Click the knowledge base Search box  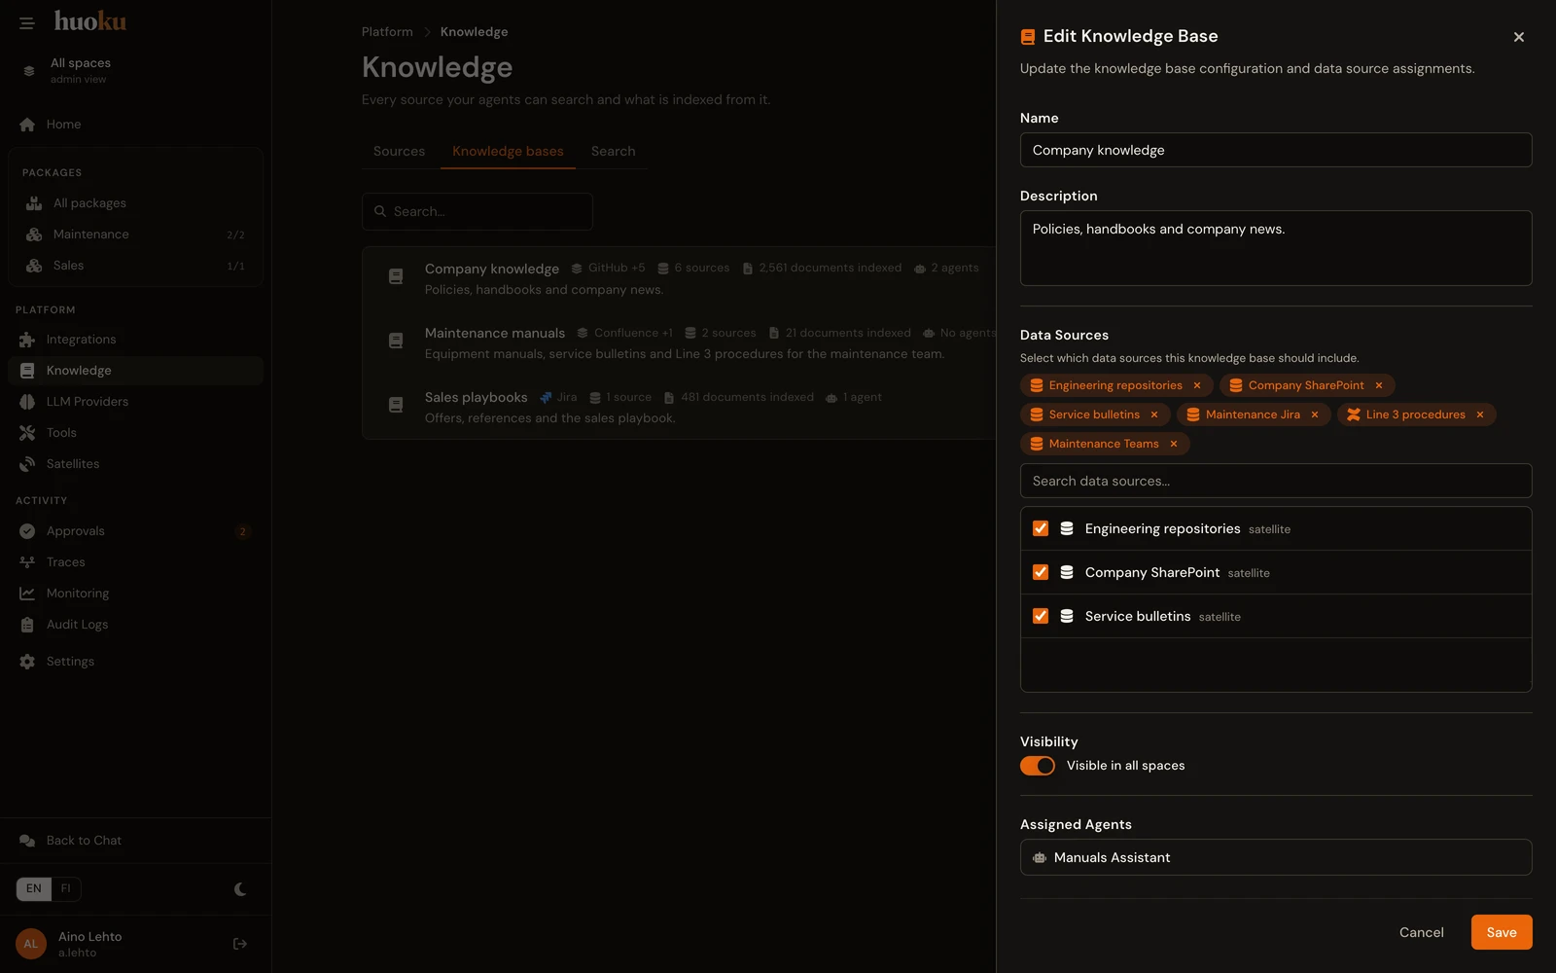pyautogui.click(x=477, y=211)
